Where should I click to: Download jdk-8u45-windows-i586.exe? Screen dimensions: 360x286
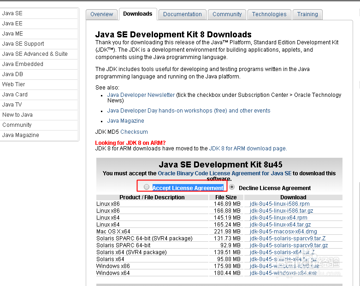click(284, 266)
